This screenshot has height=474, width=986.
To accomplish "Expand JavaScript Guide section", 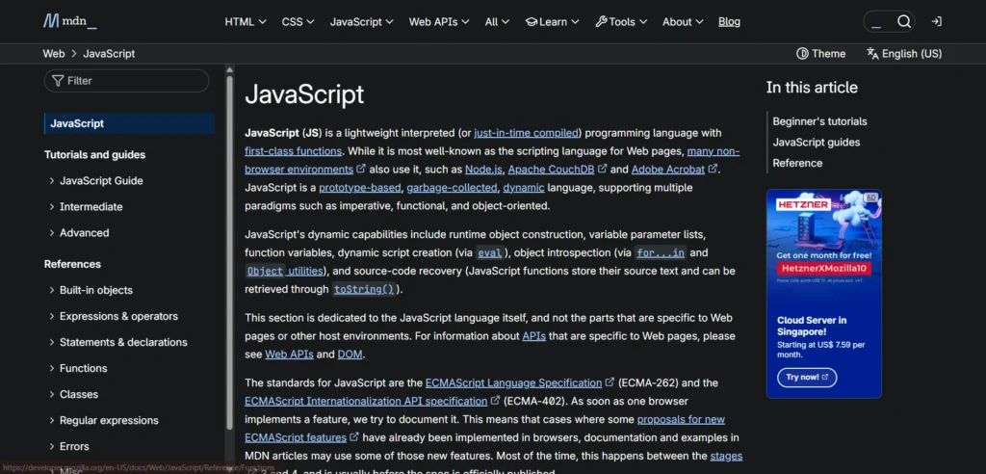I will pyautogui.click(x=96, y=181).
